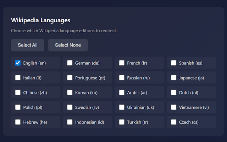This screenshot has height=142, width=227.
Task: Enable the German (de) language checkbox
Action: [70, 63]
